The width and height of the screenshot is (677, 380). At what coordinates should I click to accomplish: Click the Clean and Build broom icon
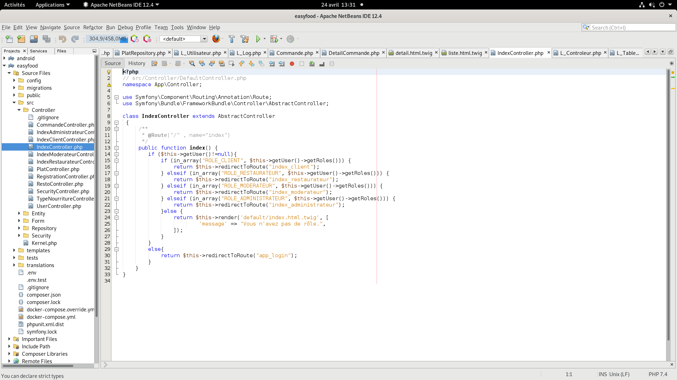point(245,39)
